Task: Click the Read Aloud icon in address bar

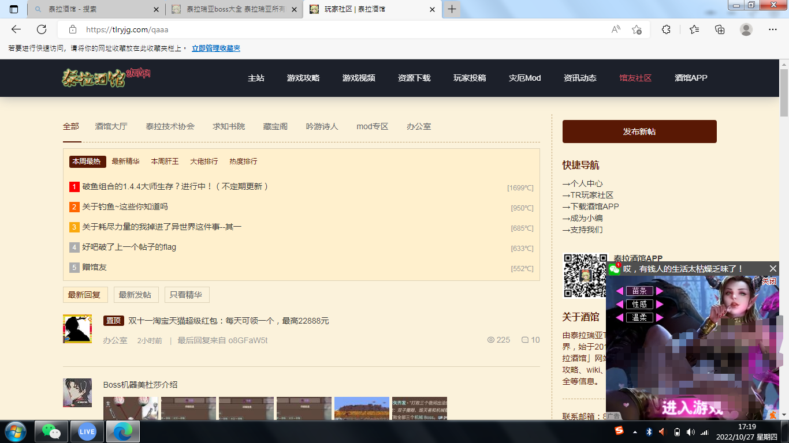Action: (616, 29)
